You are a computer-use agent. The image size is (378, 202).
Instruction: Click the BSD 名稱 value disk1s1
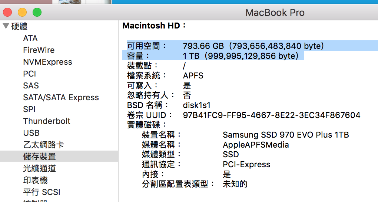point(197,105)
